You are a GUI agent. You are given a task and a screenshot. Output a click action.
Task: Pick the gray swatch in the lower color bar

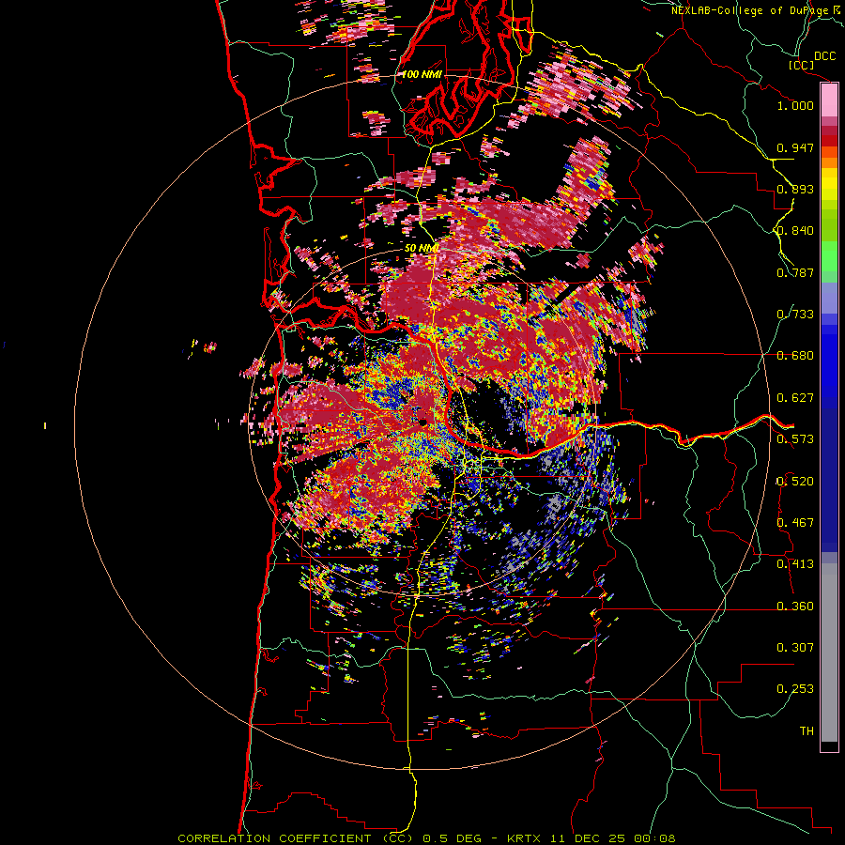point(829,653)
